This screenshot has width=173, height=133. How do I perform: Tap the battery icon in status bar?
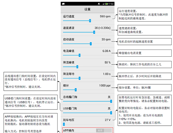pyautogui.click(x=106, y=4)
